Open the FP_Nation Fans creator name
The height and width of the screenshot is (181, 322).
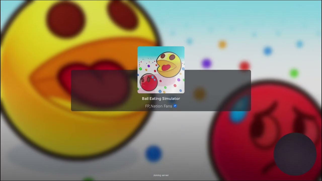[x=158, y=106]
